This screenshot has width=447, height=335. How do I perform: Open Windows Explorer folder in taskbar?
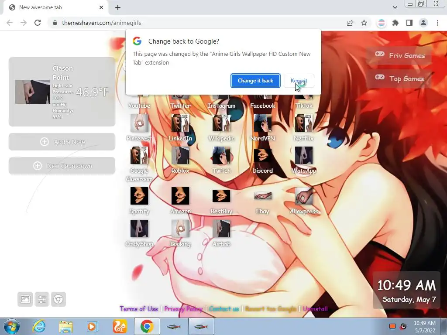click(66, 326)
